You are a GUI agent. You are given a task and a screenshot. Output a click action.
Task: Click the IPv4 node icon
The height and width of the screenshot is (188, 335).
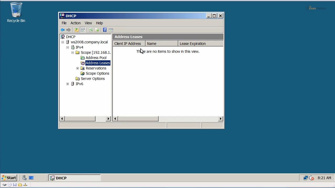[72, 47]
